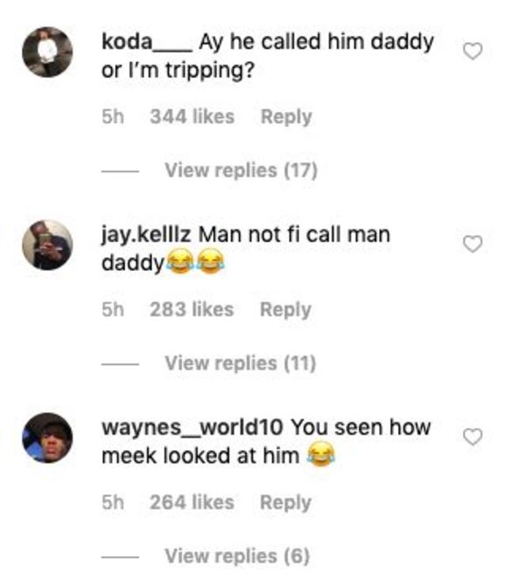View the 344 likes list
Screen dimensions: 525x585
(x=192, y=116)
